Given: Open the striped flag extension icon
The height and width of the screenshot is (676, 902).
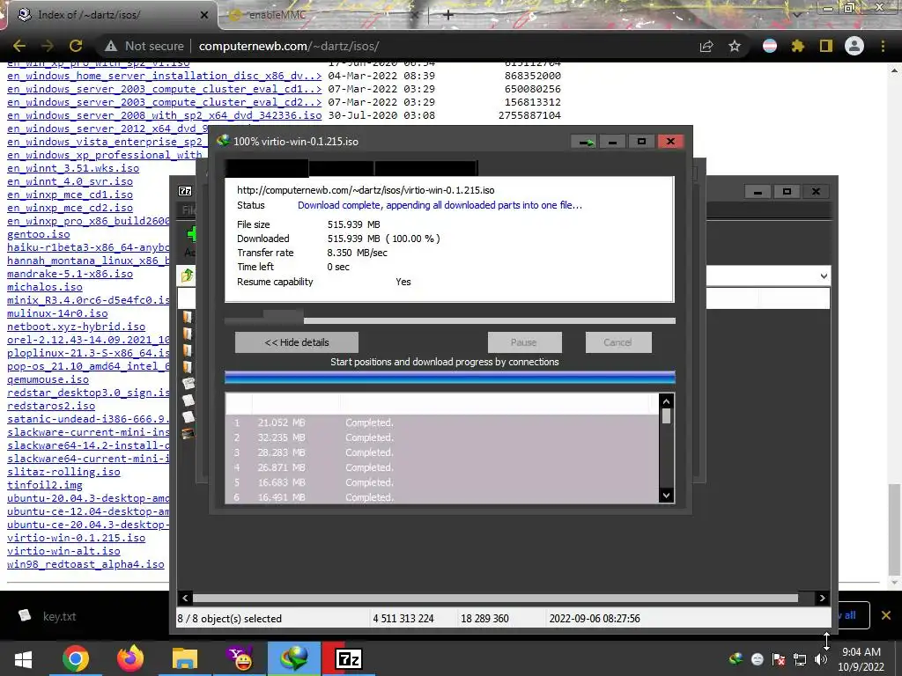Looking at the screenshot, I should pyautogui.click(x=770, y=46).
